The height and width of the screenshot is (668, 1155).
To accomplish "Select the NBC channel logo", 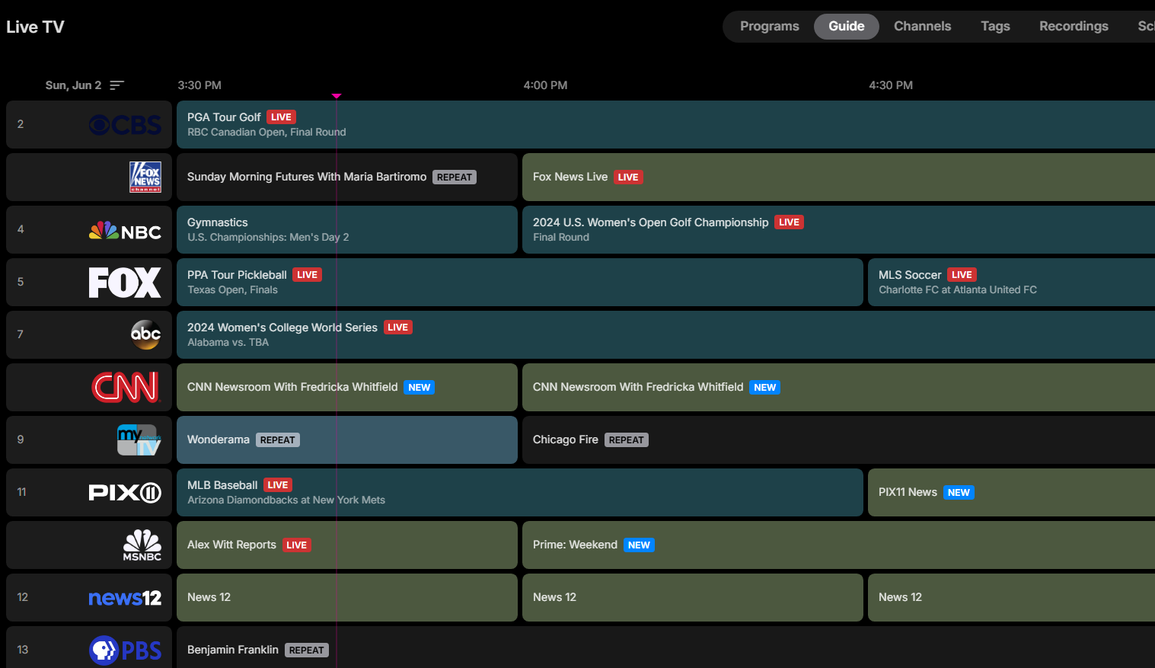I will point(124,229).
